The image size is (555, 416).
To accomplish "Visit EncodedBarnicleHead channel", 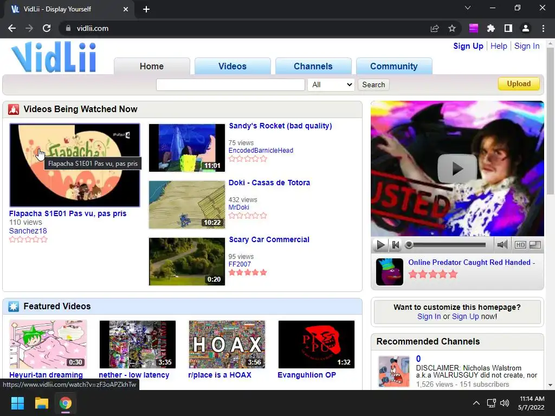I will 261,151.
